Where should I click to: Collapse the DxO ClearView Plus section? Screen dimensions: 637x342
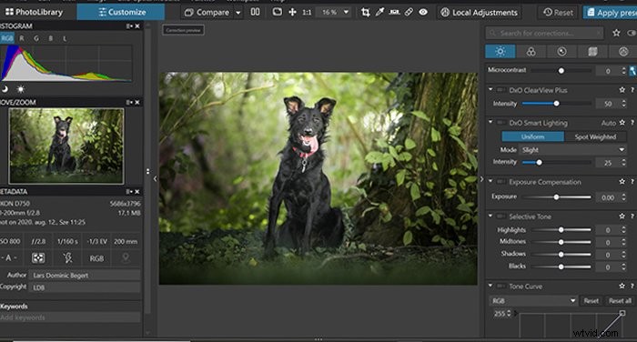(490, 89)
